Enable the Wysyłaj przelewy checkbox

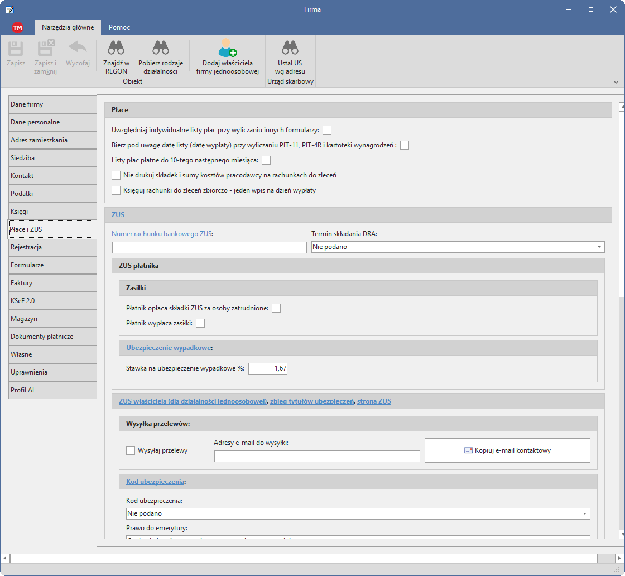point(131,450)
